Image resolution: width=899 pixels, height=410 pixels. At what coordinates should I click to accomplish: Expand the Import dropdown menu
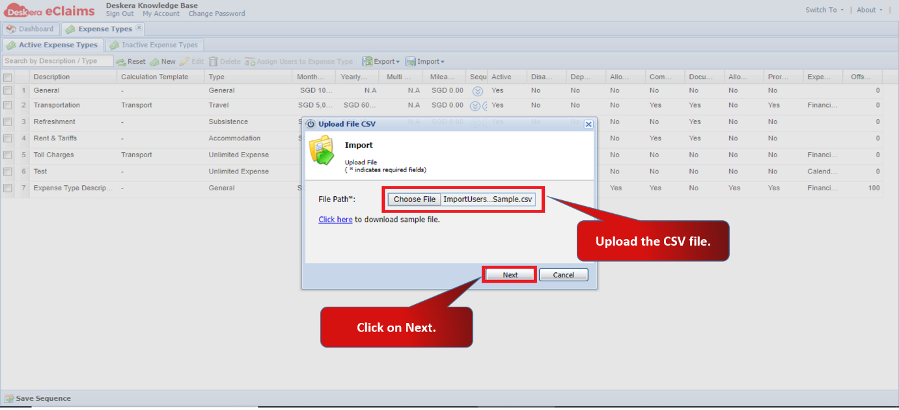coord(425,62)
